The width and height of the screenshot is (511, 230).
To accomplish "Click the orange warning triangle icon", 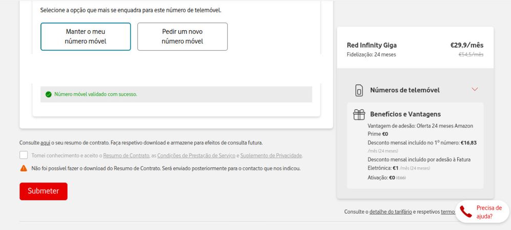I will click(24, 168).
